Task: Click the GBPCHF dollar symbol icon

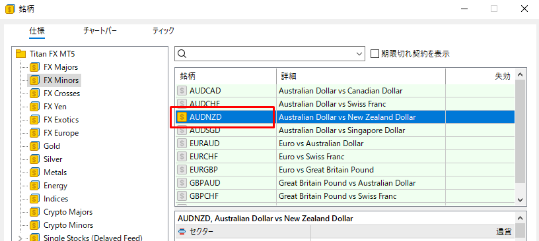Action: 182,196
